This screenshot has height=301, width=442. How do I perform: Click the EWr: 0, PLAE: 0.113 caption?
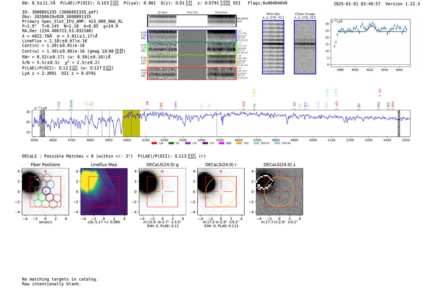pyautogui.click(x=221, y=226)
